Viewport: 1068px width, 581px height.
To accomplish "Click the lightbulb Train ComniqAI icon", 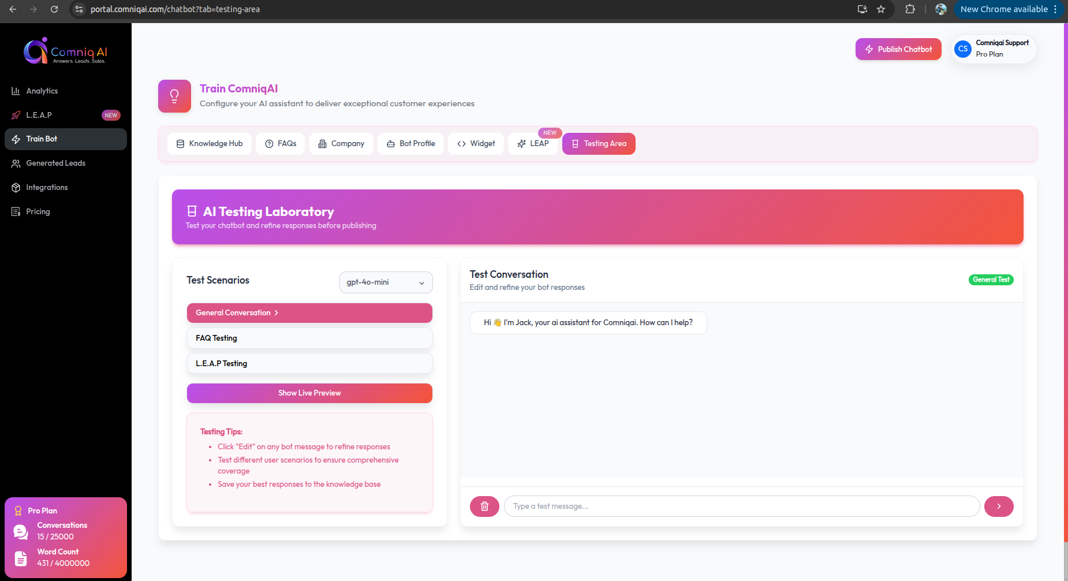I will click(x=174, y=96).
